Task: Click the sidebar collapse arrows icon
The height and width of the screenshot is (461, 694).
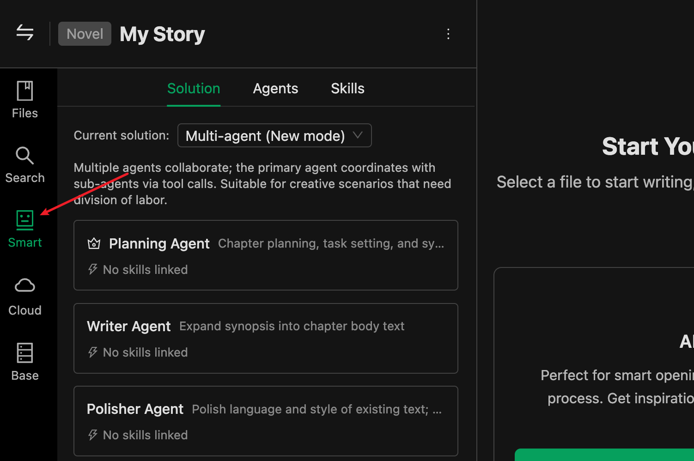Action: click(x=25, y=33)
